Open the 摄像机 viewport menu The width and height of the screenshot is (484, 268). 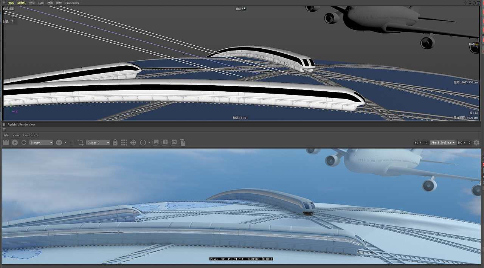click(21, 3)
